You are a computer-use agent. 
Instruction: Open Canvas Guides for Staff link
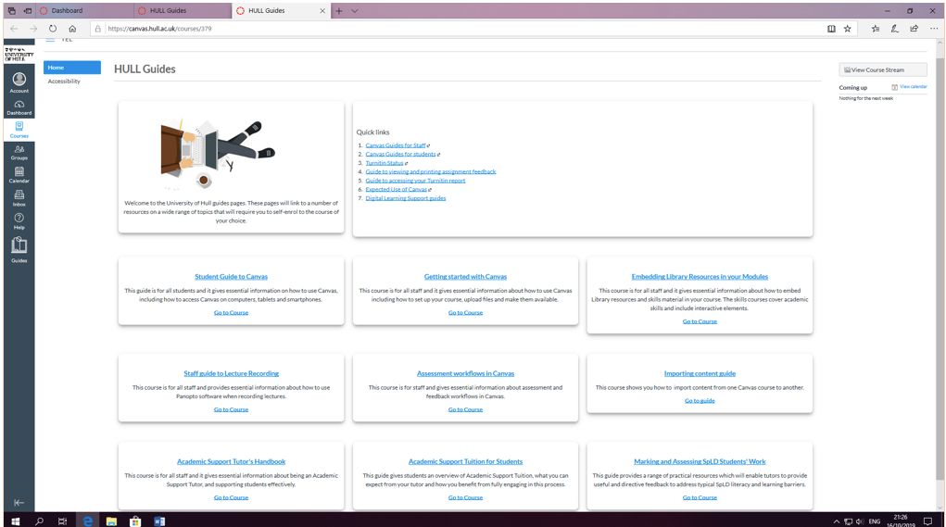(x=396, y=145)
